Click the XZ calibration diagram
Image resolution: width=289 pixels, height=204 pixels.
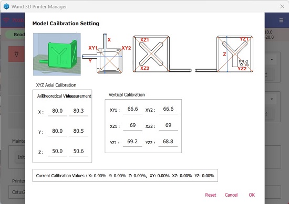162,54
